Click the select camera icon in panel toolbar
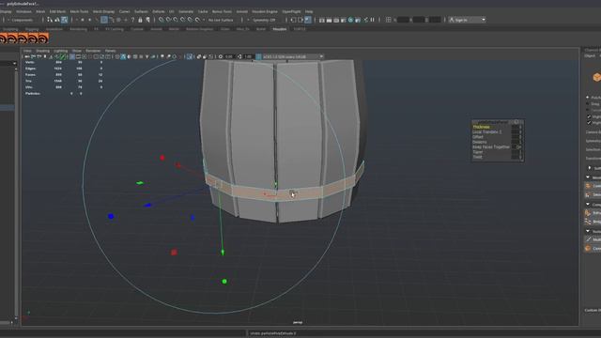 coord(27,56)
